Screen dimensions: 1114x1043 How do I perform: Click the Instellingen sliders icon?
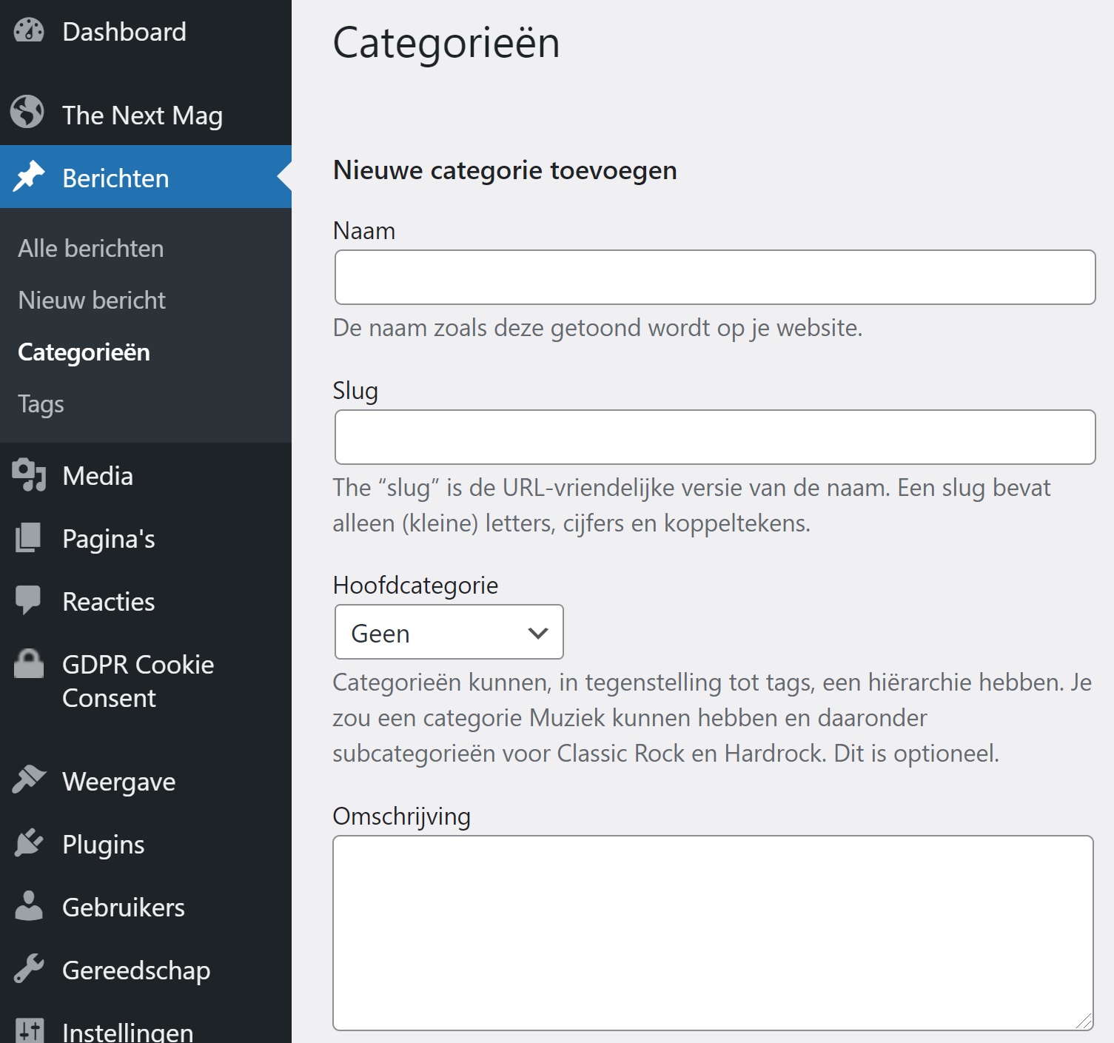30,1030
